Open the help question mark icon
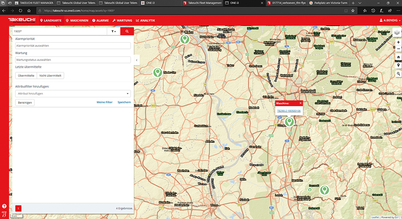Image resolution: width=402 pixels, height=219 pixels. [x=4, y=206]
